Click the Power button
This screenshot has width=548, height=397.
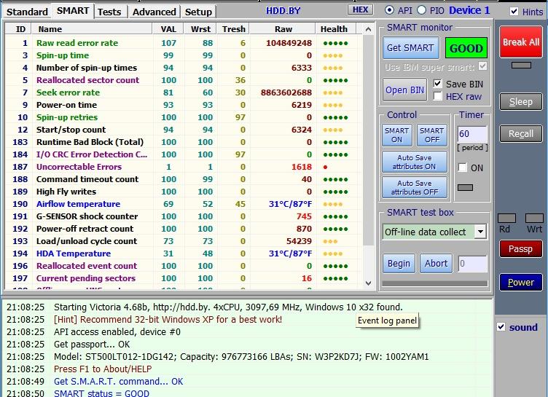pyautogui.click(x=521, y=282)
